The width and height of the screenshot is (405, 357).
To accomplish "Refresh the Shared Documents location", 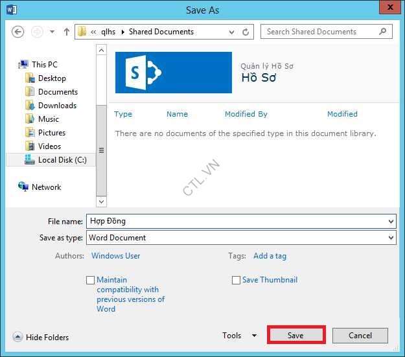I will pos(246,32).
